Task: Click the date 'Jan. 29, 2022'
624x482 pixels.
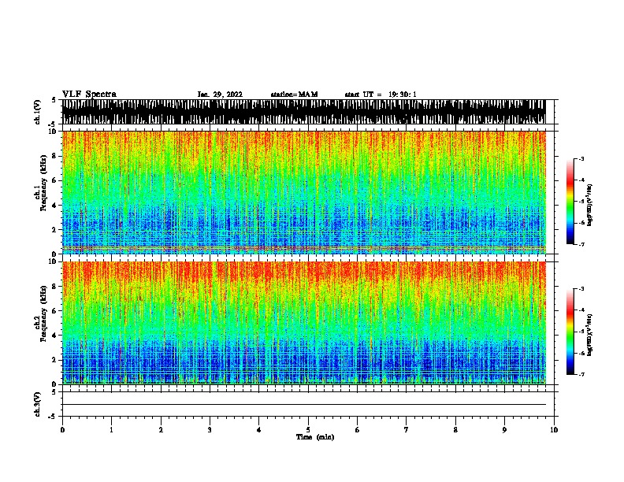Action: click(x=220, y=95)
